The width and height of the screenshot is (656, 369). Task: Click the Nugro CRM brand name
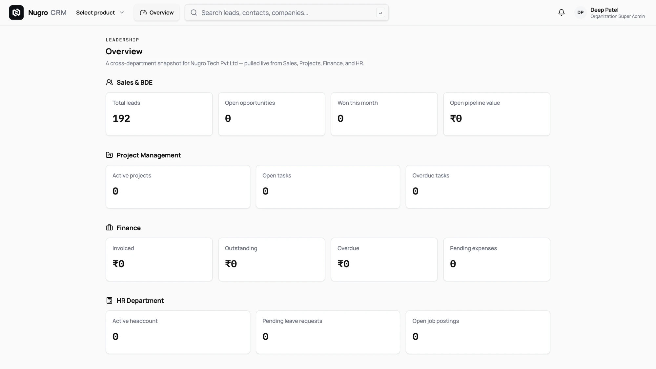[x=47, y=12]
